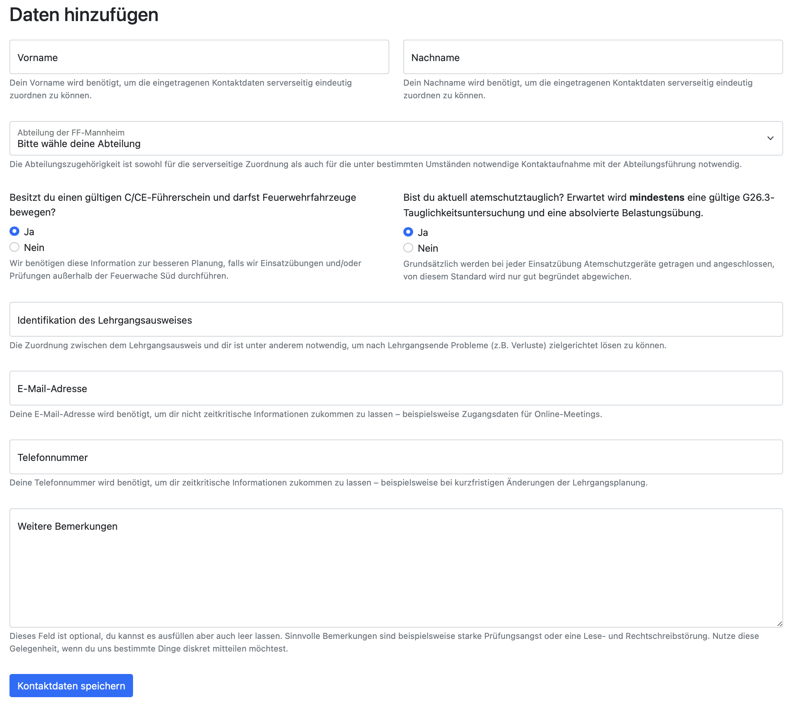Image resolution: width=794 pixels, height=707 pixels.
Task: Click the Lehrgangsausweis Zuordnung help text
Action: pos(338,345)
